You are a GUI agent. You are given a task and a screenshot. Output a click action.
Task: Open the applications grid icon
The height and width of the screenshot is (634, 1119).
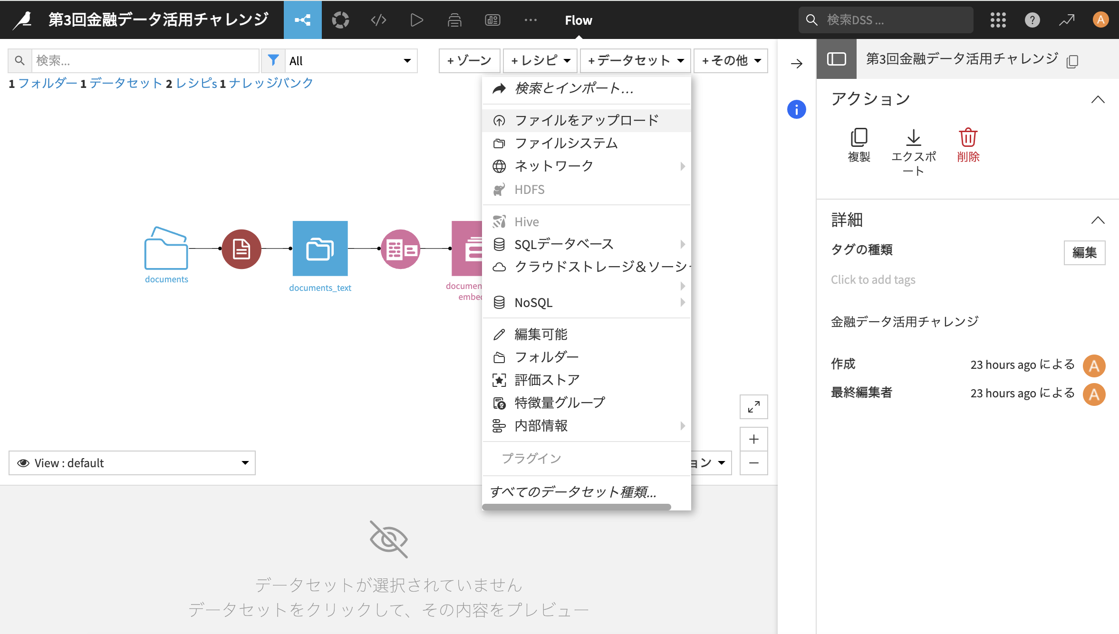point(998,20)
